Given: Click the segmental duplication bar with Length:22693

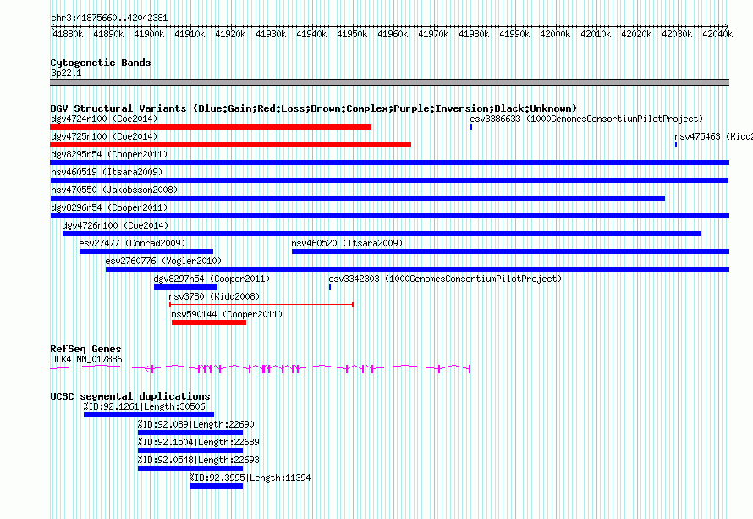Looking at the screenshot, I should tap(190, 468).
